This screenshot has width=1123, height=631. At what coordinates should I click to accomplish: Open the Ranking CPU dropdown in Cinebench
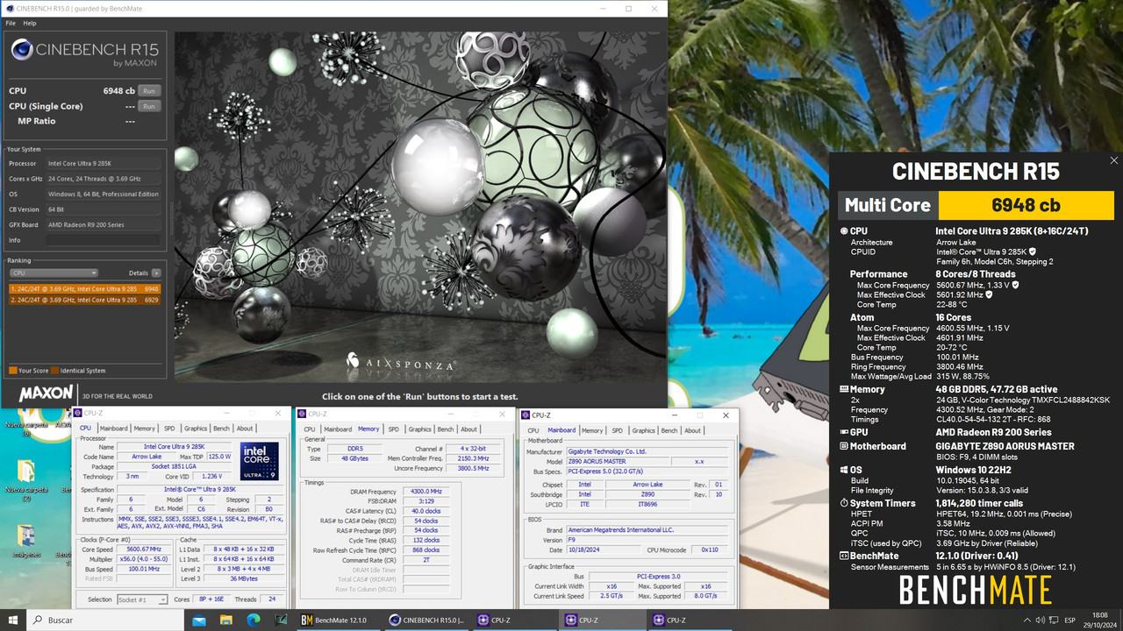coord(54,273)
